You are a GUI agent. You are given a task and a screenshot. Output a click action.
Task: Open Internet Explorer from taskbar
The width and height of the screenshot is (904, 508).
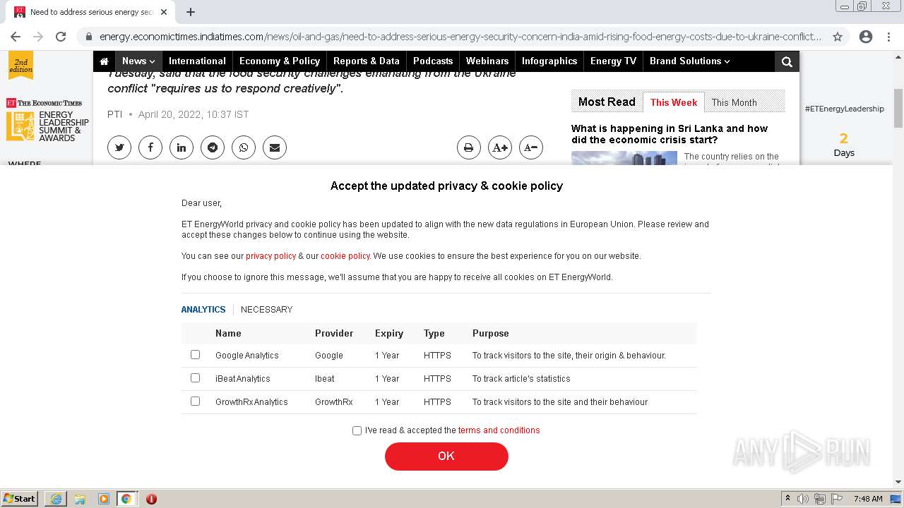56,499
